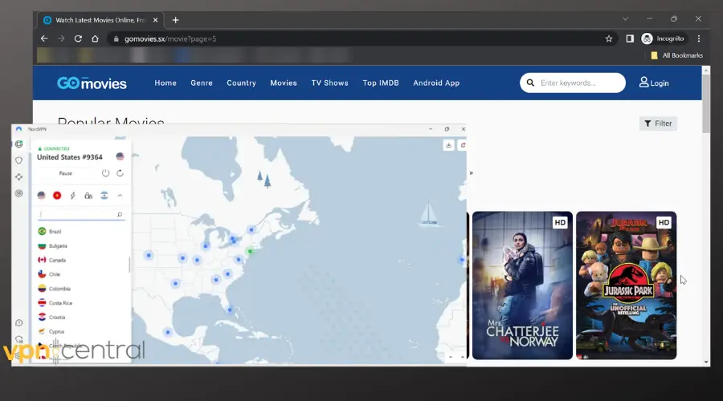Click the Incognito profile indicator
Image resolution: width=723 pixels, height=401 pixels.
click(663, 38)
